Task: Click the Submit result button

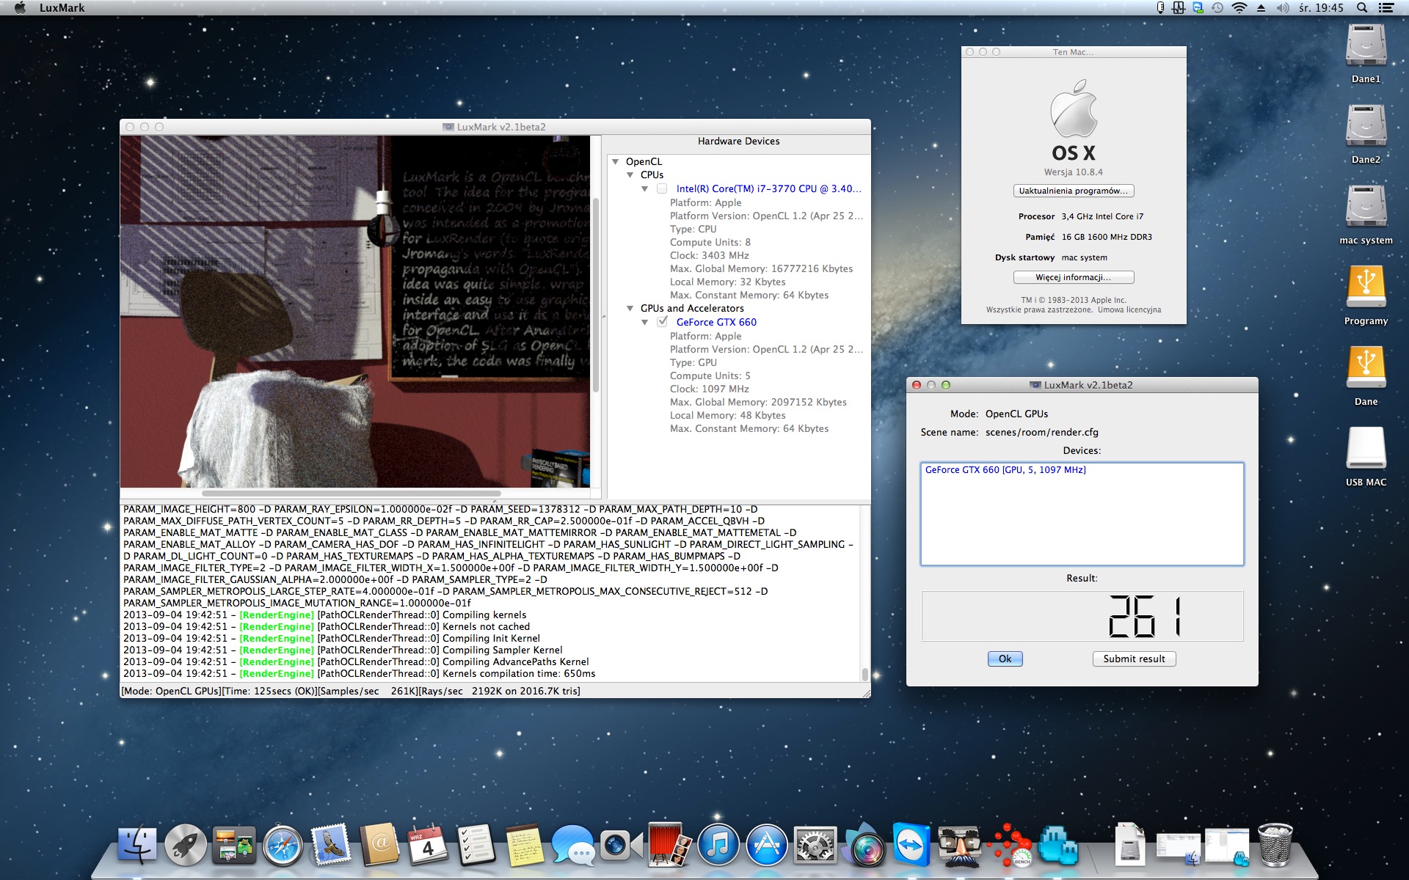Action: [1134, 659]
